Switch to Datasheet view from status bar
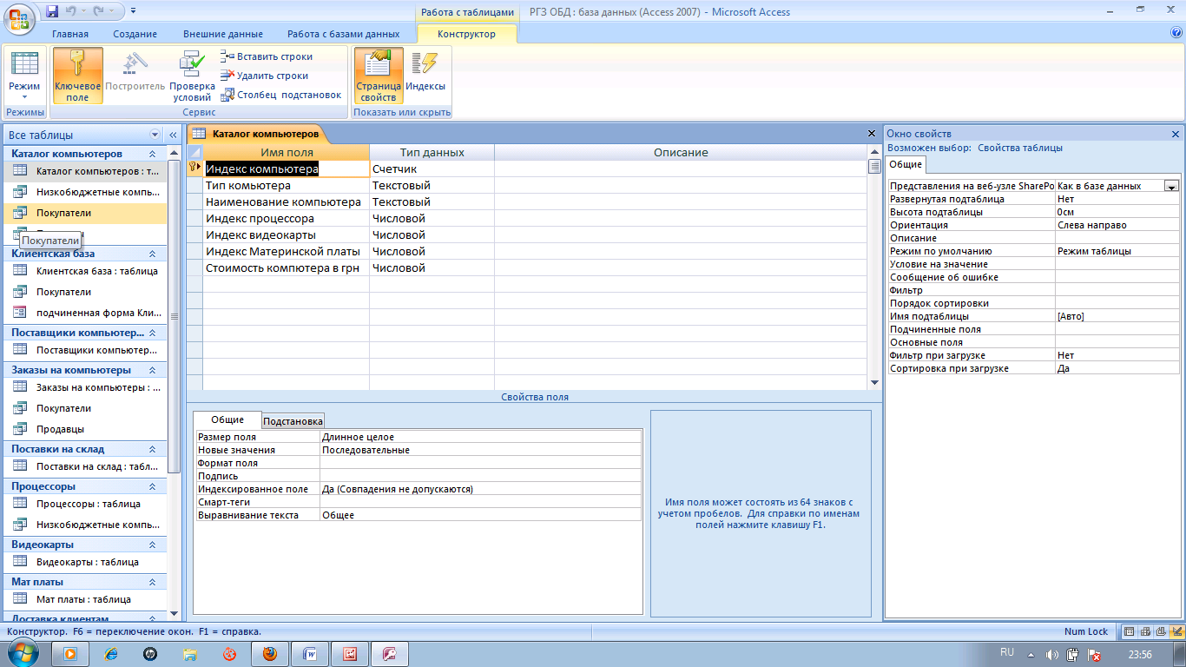This screenshot has height=667, width=1186. click(x=1129, y=631)
